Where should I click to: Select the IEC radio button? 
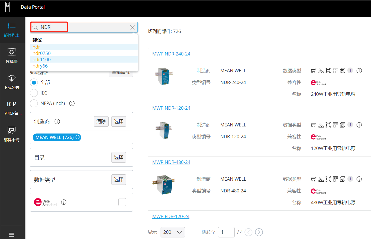[34, 93]
